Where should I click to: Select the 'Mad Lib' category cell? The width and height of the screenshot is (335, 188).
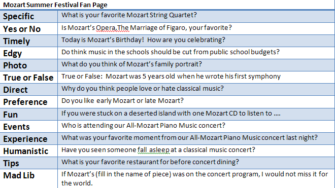coord(28,178)
